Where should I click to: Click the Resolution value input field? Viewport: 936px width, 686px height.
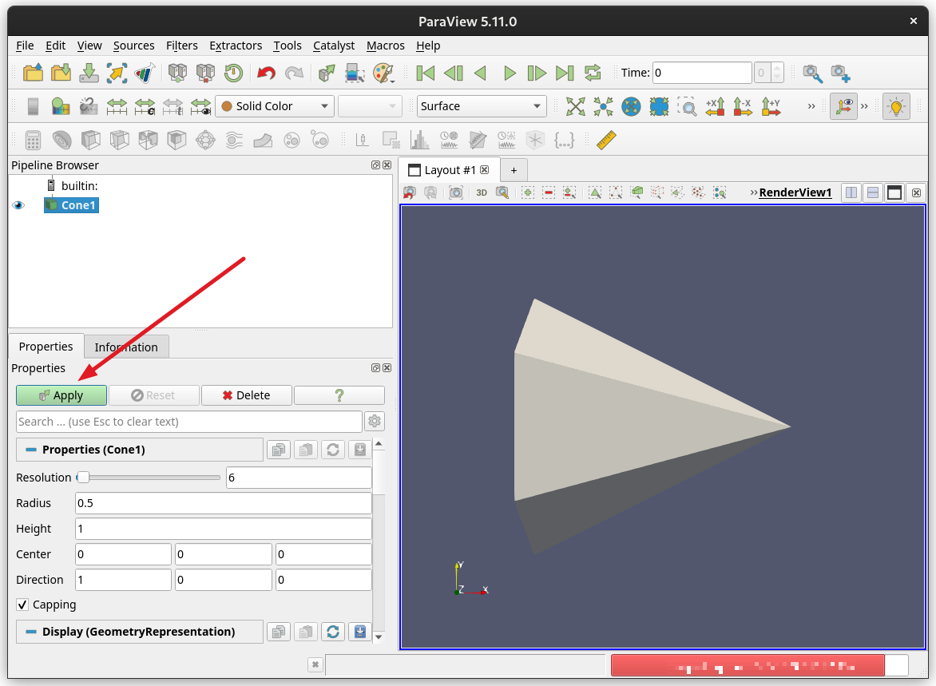coord(299,477)
